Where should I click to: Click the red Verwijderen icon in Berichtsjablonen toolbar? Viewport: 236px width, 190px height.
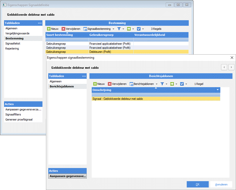pos(110,84)
